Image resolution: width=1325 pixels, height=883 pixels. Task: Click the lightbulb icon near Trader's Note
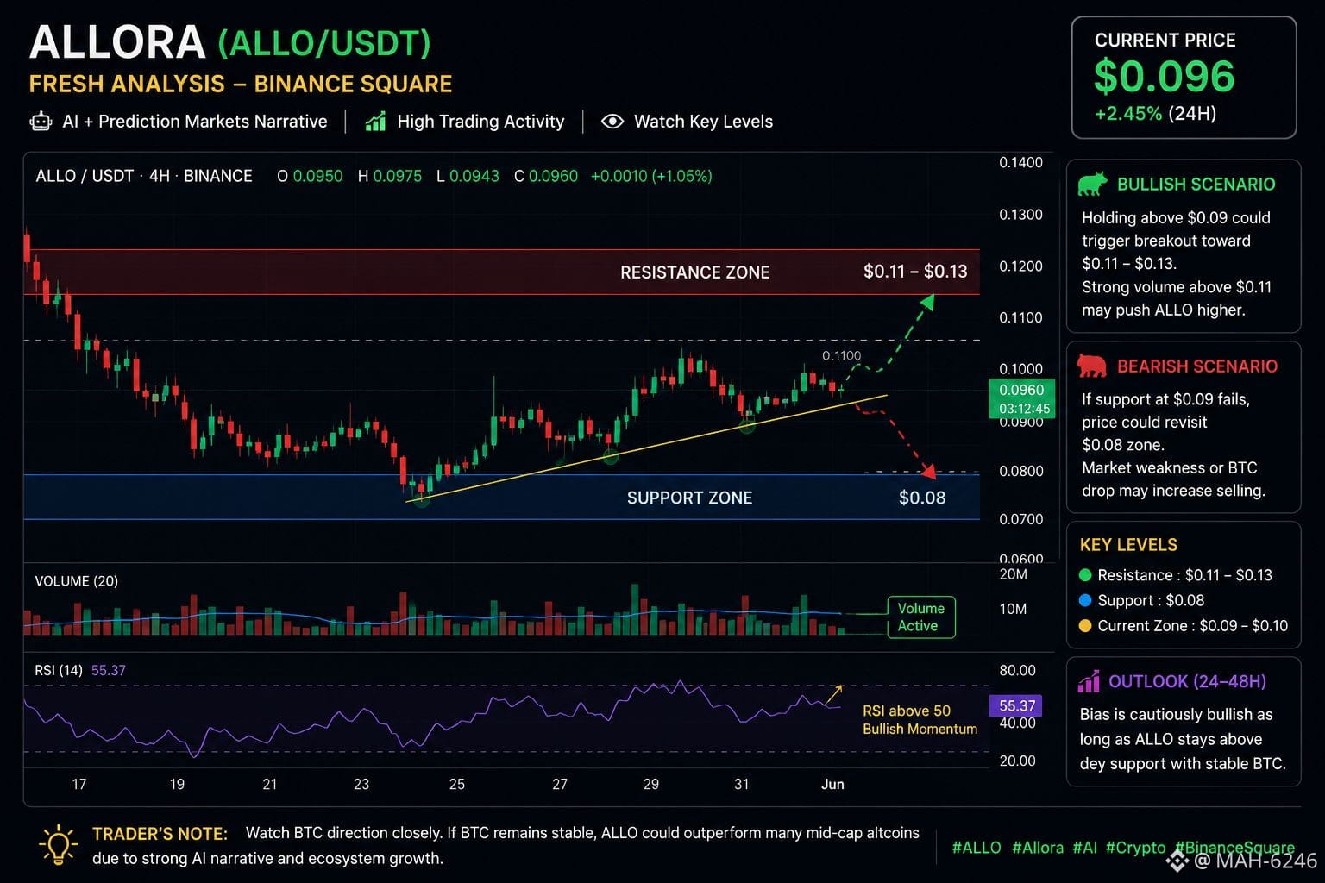point(59,845)
